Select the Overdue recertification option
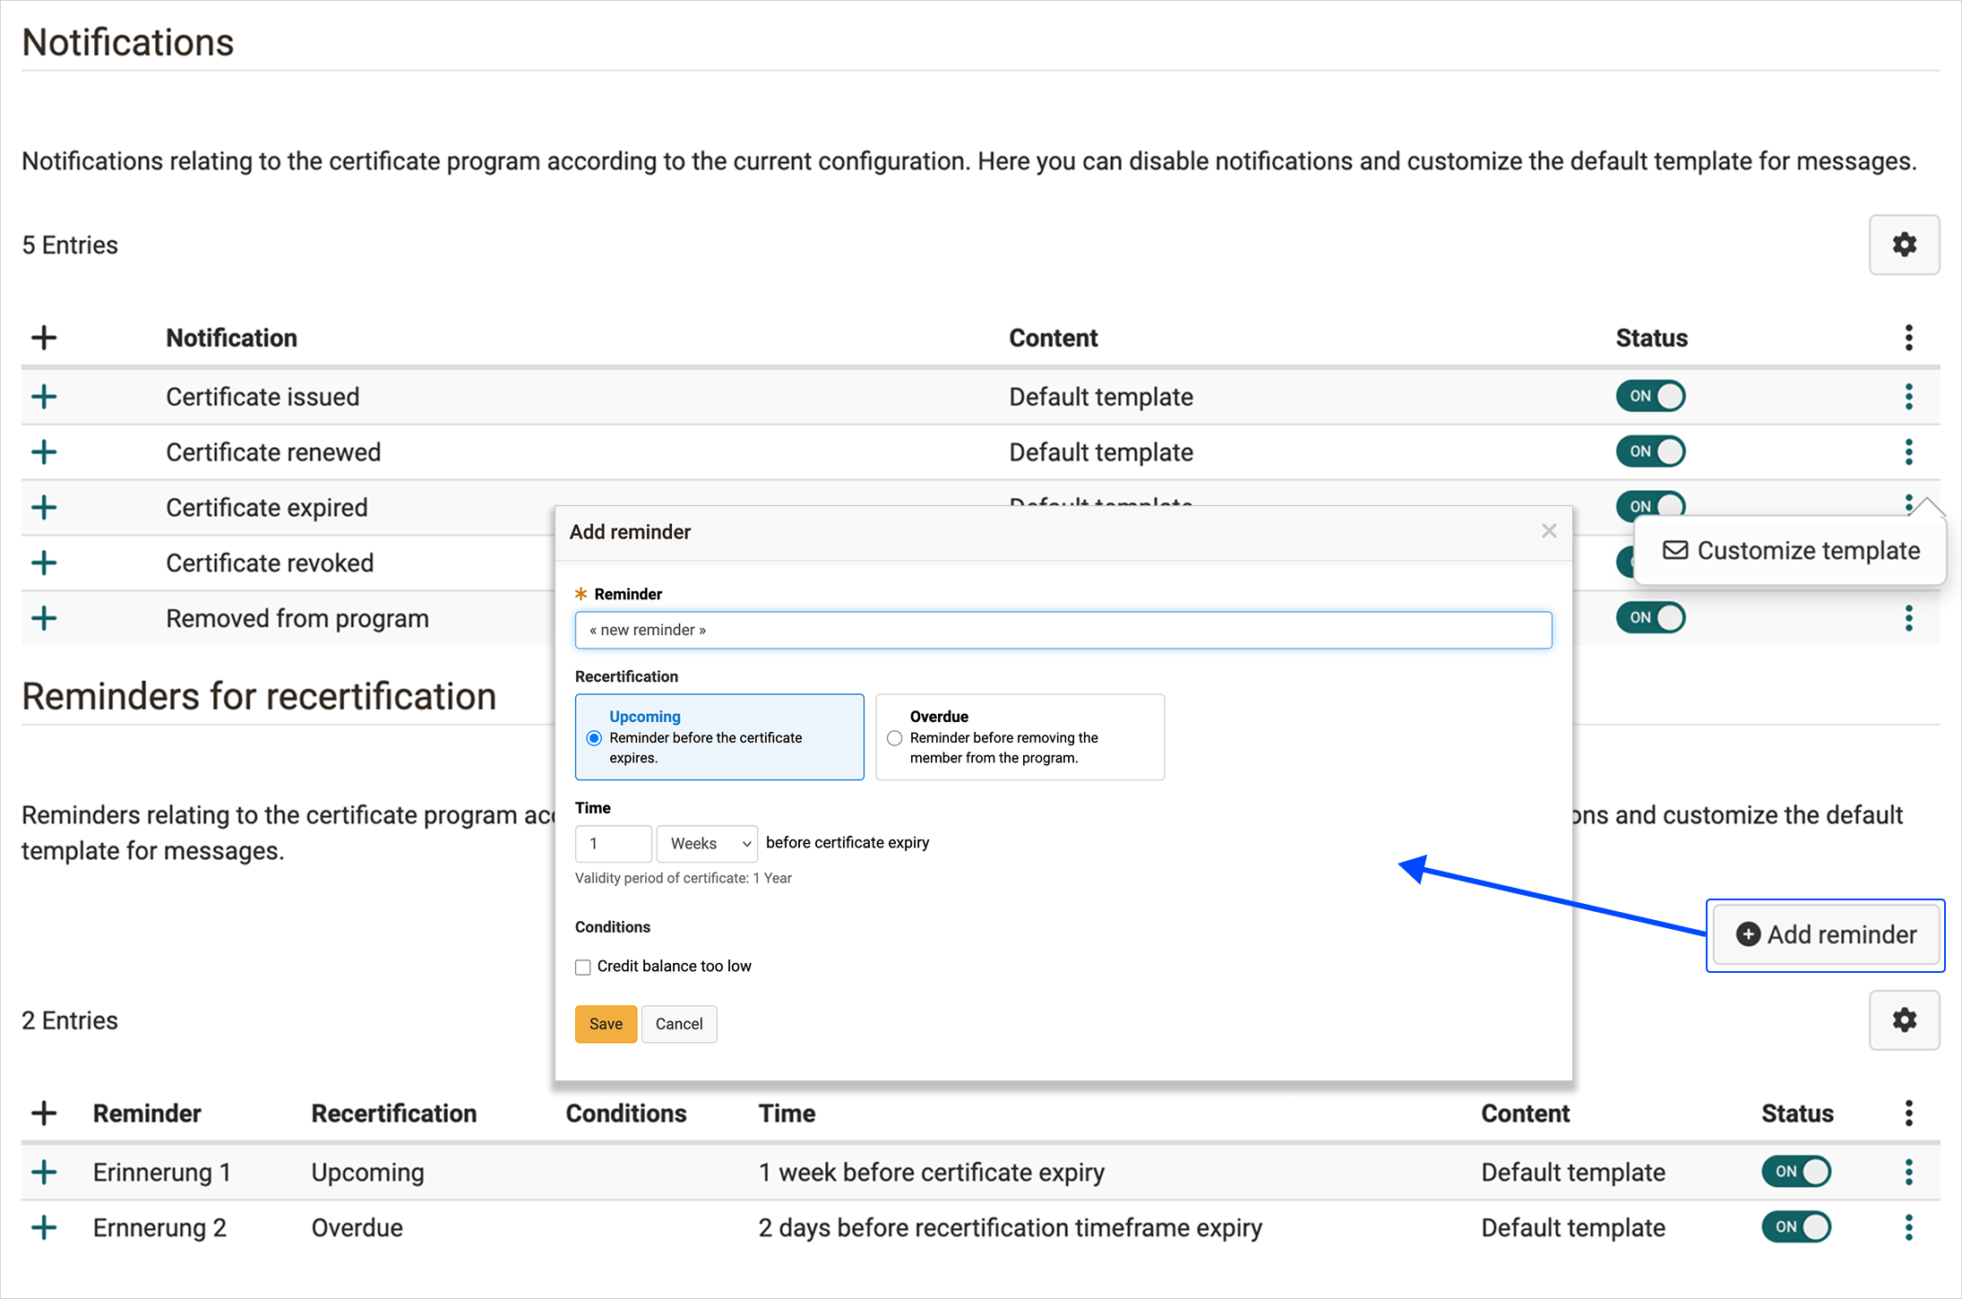 (x=894, y=738)
